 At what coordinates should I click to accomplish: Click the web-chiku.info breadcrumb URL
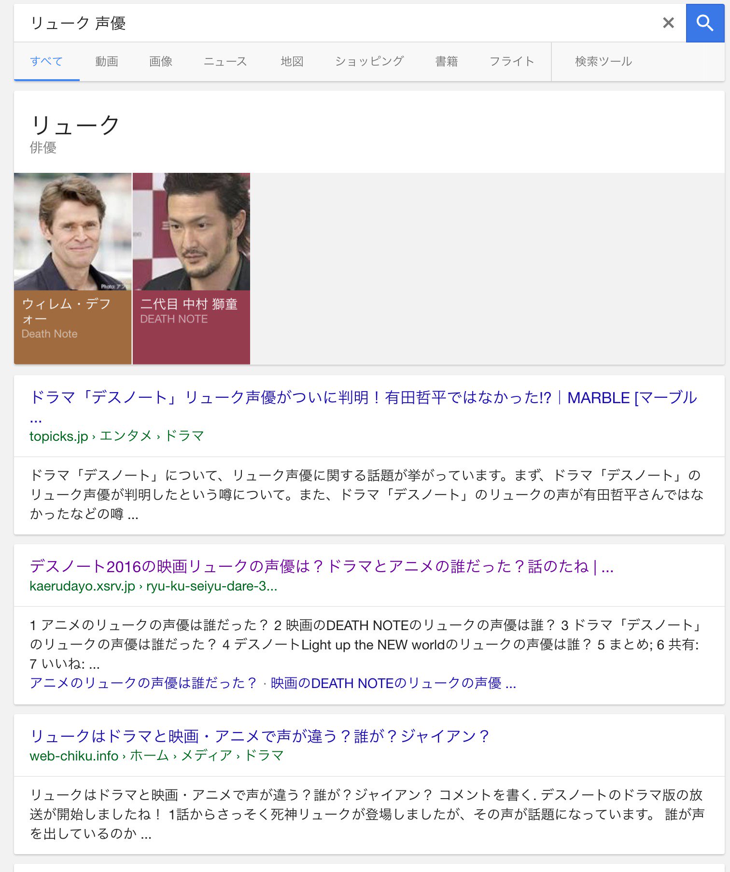(156, 756)
